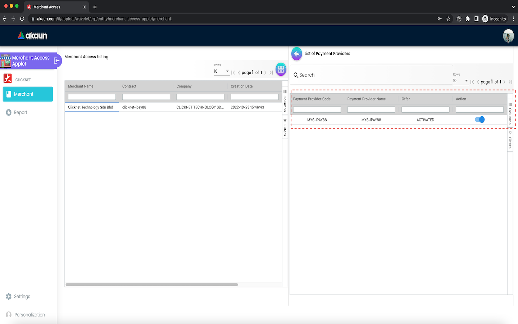This screenshot has height=324, width=518.
Task: Open Personalization in the sidebar
Action: (29, 315)
